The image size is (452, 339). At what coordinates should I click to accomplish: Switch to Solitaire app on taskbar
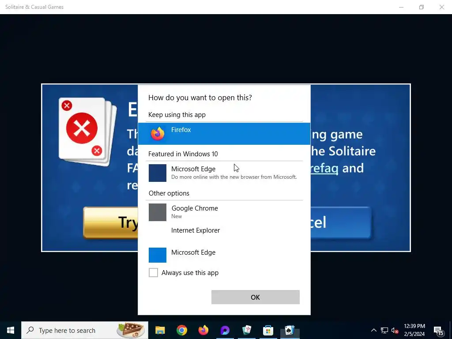(290, 330)
